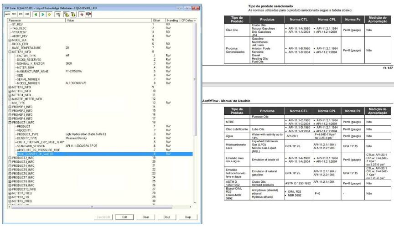Screen dimensions: 394x227
Task: Collapse the METER1_INFO tree node
Action: 10,52
